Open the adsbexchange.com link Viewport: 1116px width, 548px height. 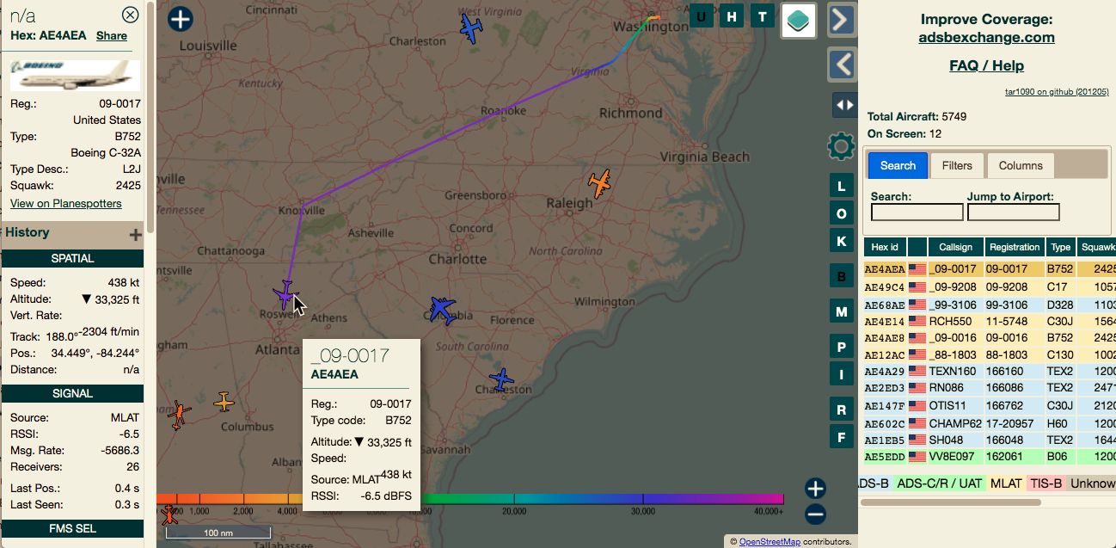[986, 37]
